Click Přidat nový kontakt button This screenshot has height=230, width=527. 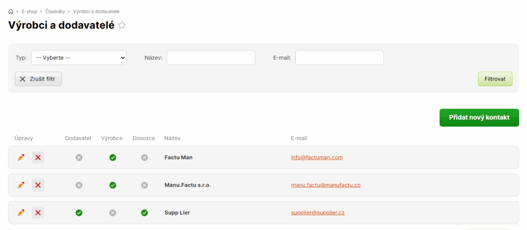point(479,118)
